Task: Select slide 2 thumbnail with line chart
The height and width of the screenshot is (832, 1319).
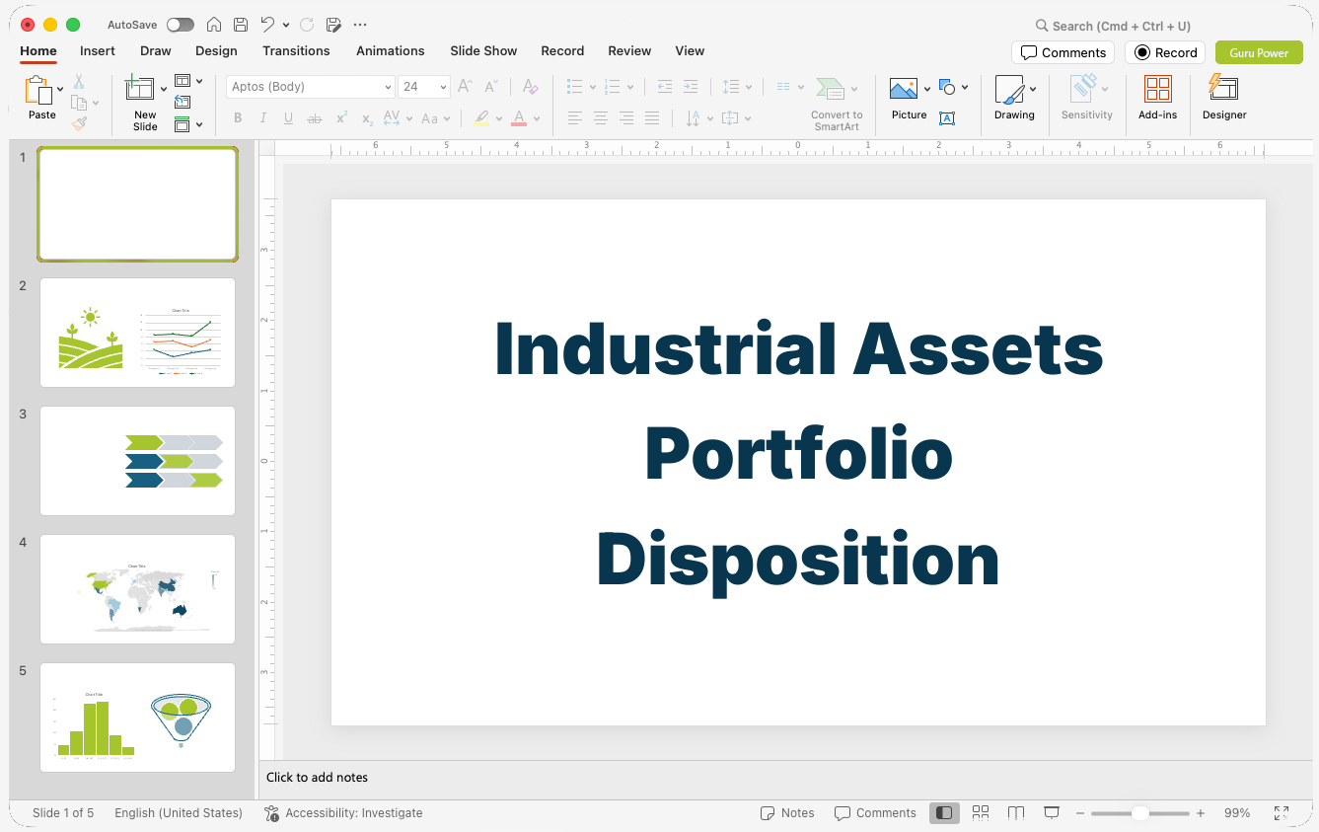Action: [x=138, y=333]
